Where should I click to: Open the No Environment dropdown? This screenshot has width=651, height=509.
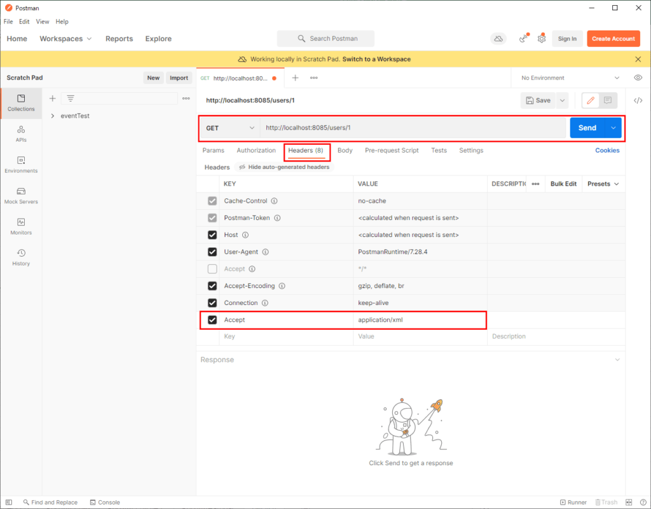pyautogui.click(x=569, y=78)
